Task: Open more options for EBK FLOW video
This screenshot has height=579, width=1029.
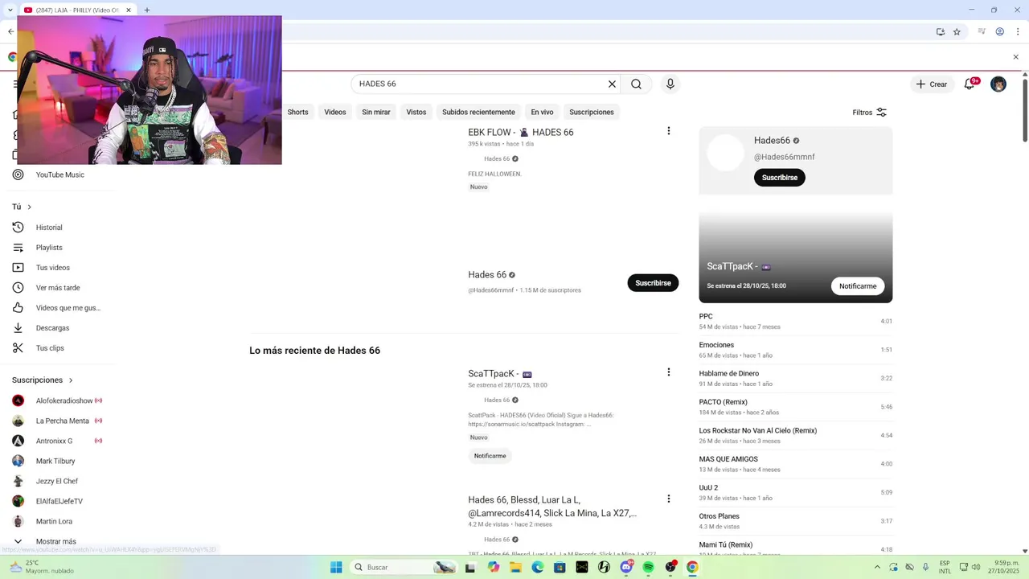Action: tap(668, 131)
